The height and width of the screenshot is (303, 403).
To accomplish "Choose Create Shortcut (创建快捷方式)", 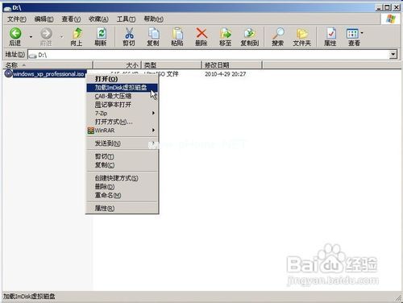I will point(123,178).
